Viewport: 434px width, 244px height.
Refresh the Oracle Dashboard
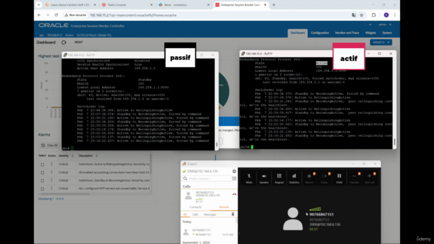point(64,42)
